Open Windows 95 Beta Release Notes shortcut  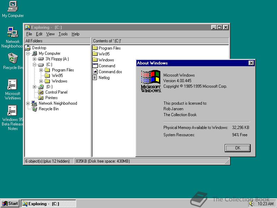pos(12,111)
